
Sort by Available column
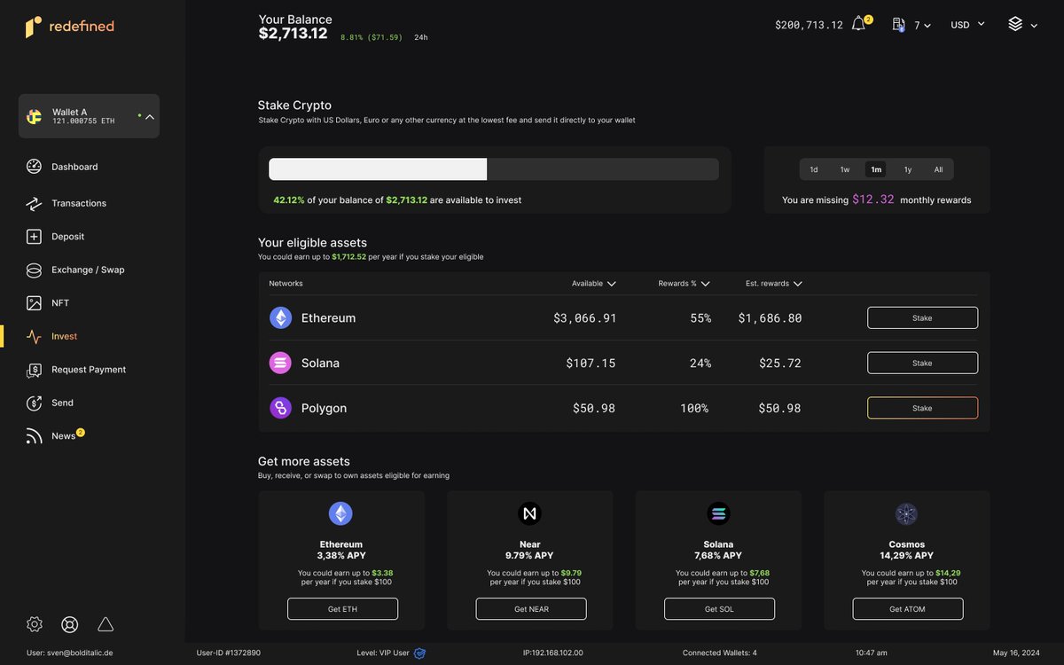[x=593, y=284]
